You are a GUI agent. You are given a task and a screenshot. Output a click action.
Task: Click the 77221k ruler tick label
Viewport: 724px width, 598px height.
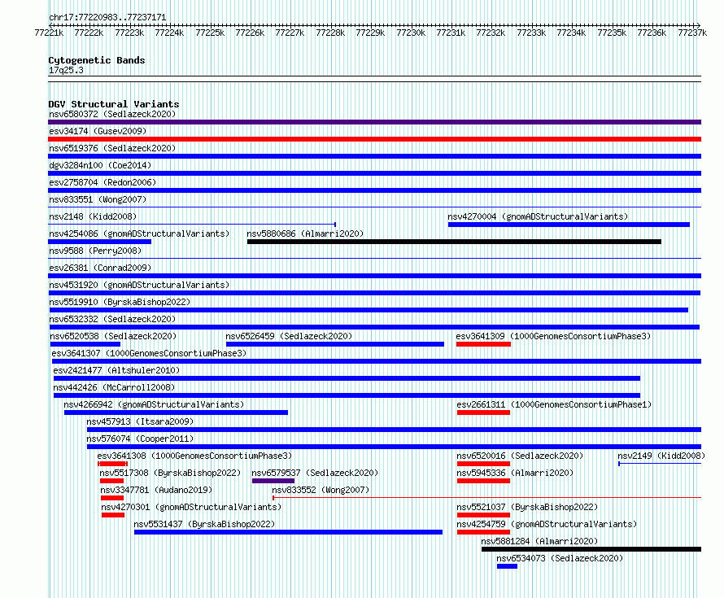click(x=49, y=33)
